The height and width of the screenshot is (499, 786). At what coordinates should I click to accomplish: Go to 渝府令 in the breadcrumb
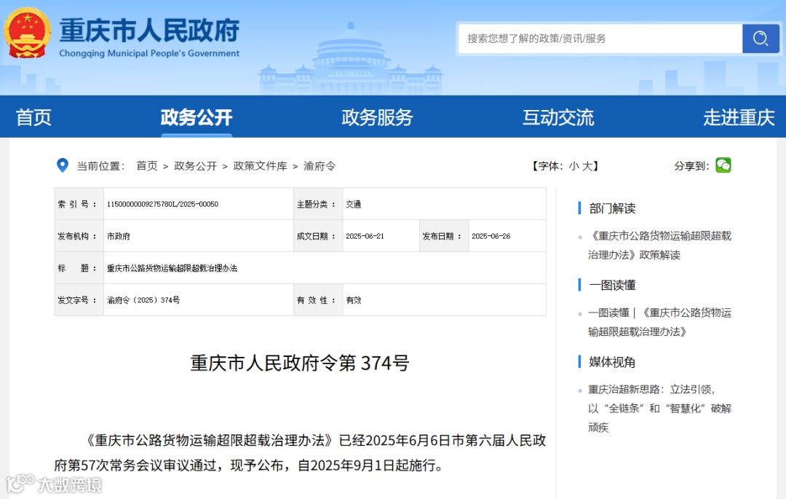[319, 166]
